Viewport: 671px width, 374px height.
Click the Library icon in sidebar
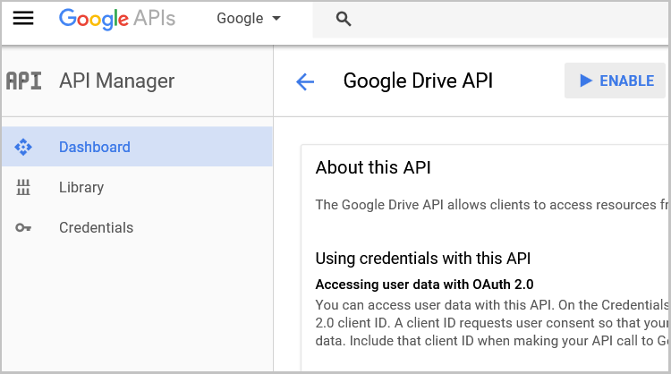[x=23, y=187]
